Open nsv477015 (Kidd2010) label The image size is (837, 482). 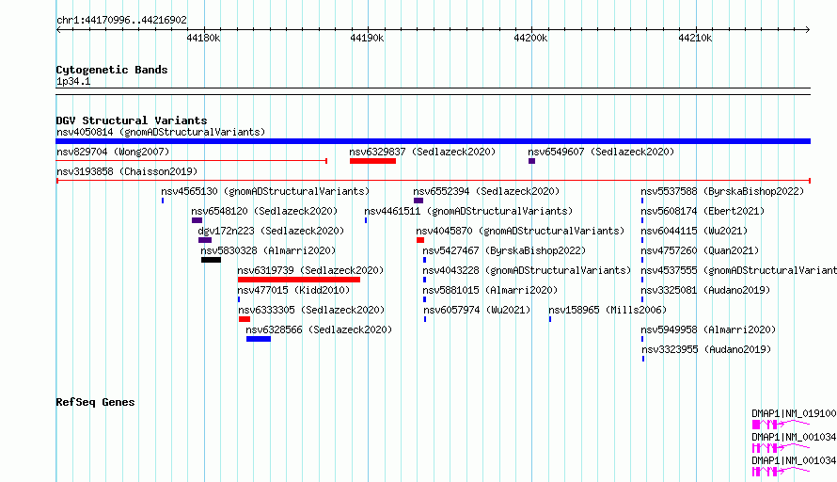click(293, 290)
